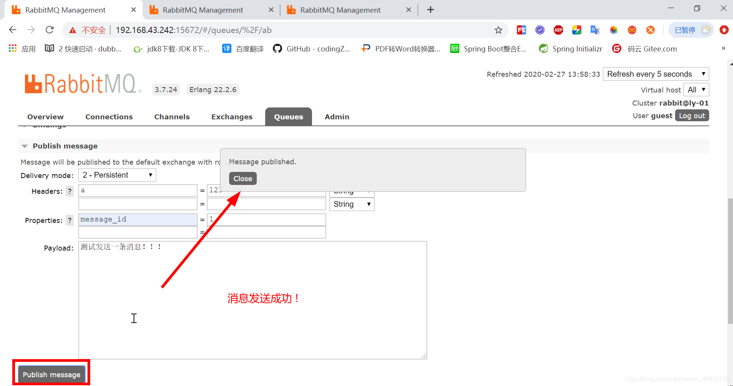Click the browser forward arrow
Viewport: 733px width, 386px height.
point(31,30)
